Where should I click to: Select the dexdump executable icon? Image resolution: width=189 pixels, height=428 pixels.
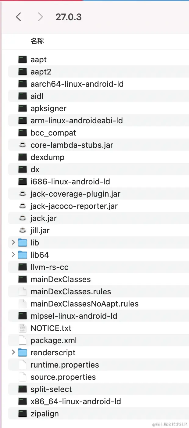pos(23,157)
